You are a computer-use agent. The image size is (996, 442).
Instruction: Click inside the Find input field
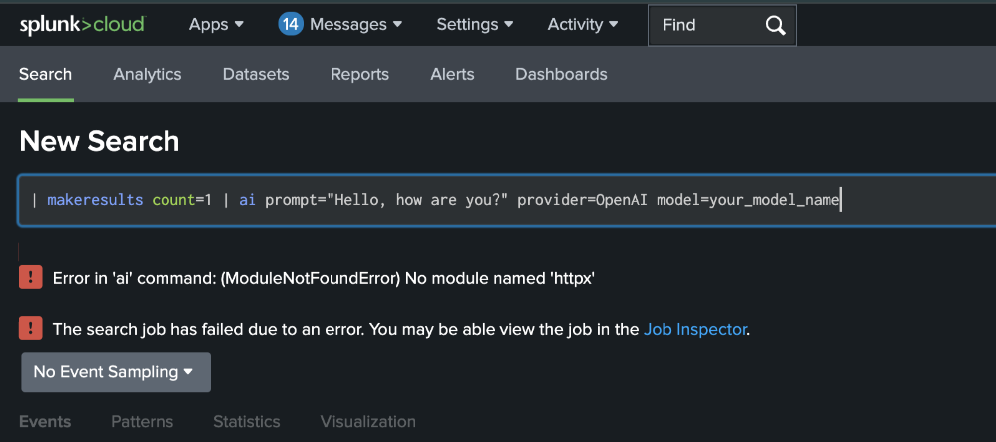tap(708, 25)
